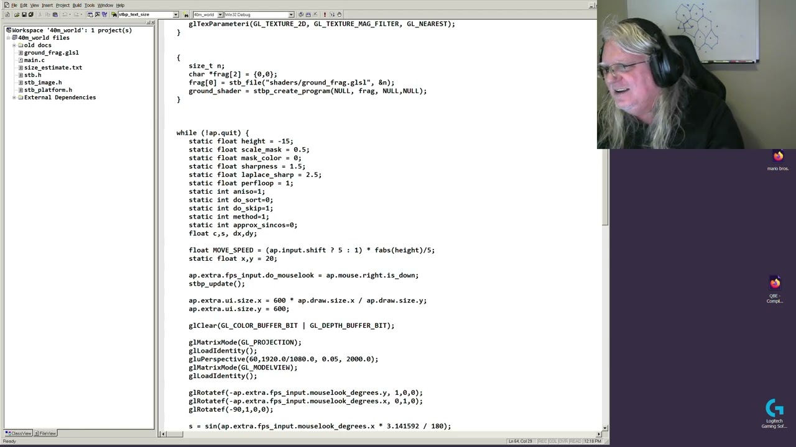Image resolution: width=796 pixels, height=447 pixels.
Task: Click the editor horizontal scrollbar right arrow
Action: [599, 434]
